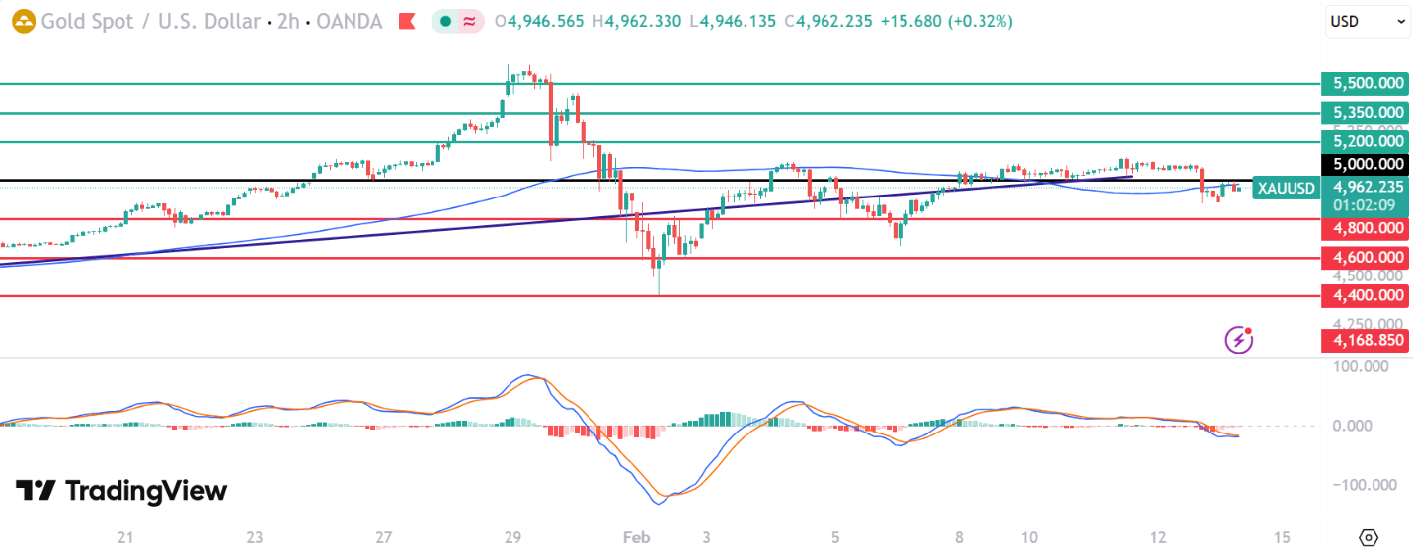Viewport: 1413px width, 551px height.
Task: Open chart settings hexagon icon
Action: [1369, 538]
